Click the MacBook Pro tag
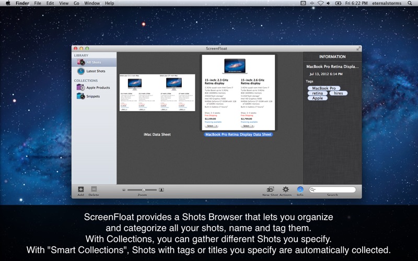The image size is (418, 261). pyautogui.click(x=324, y=88)
